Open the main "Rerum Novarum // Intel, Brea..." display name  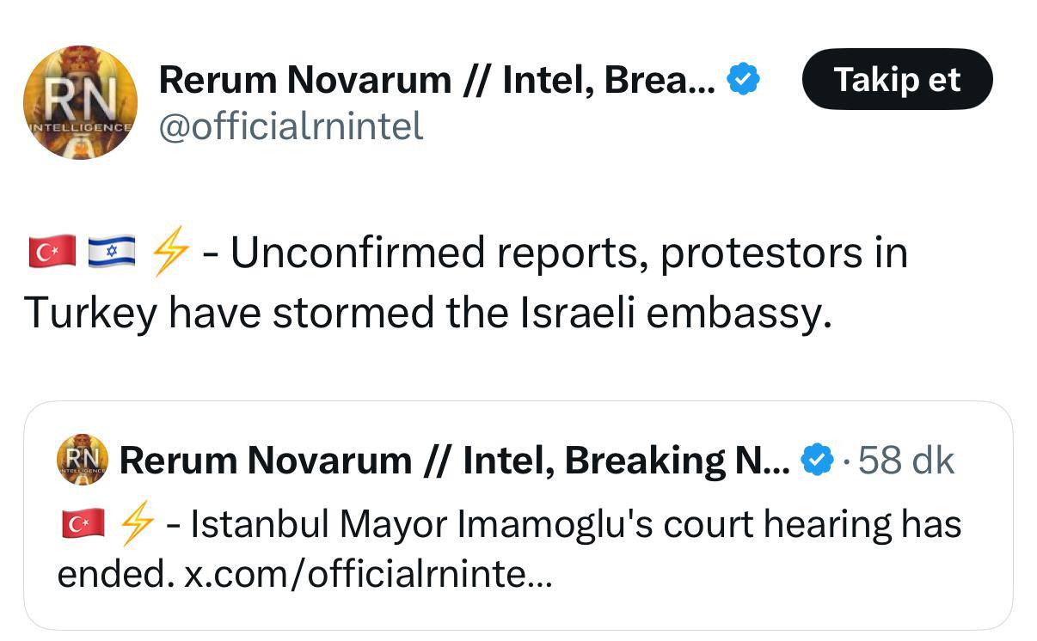tap(437, 81)
